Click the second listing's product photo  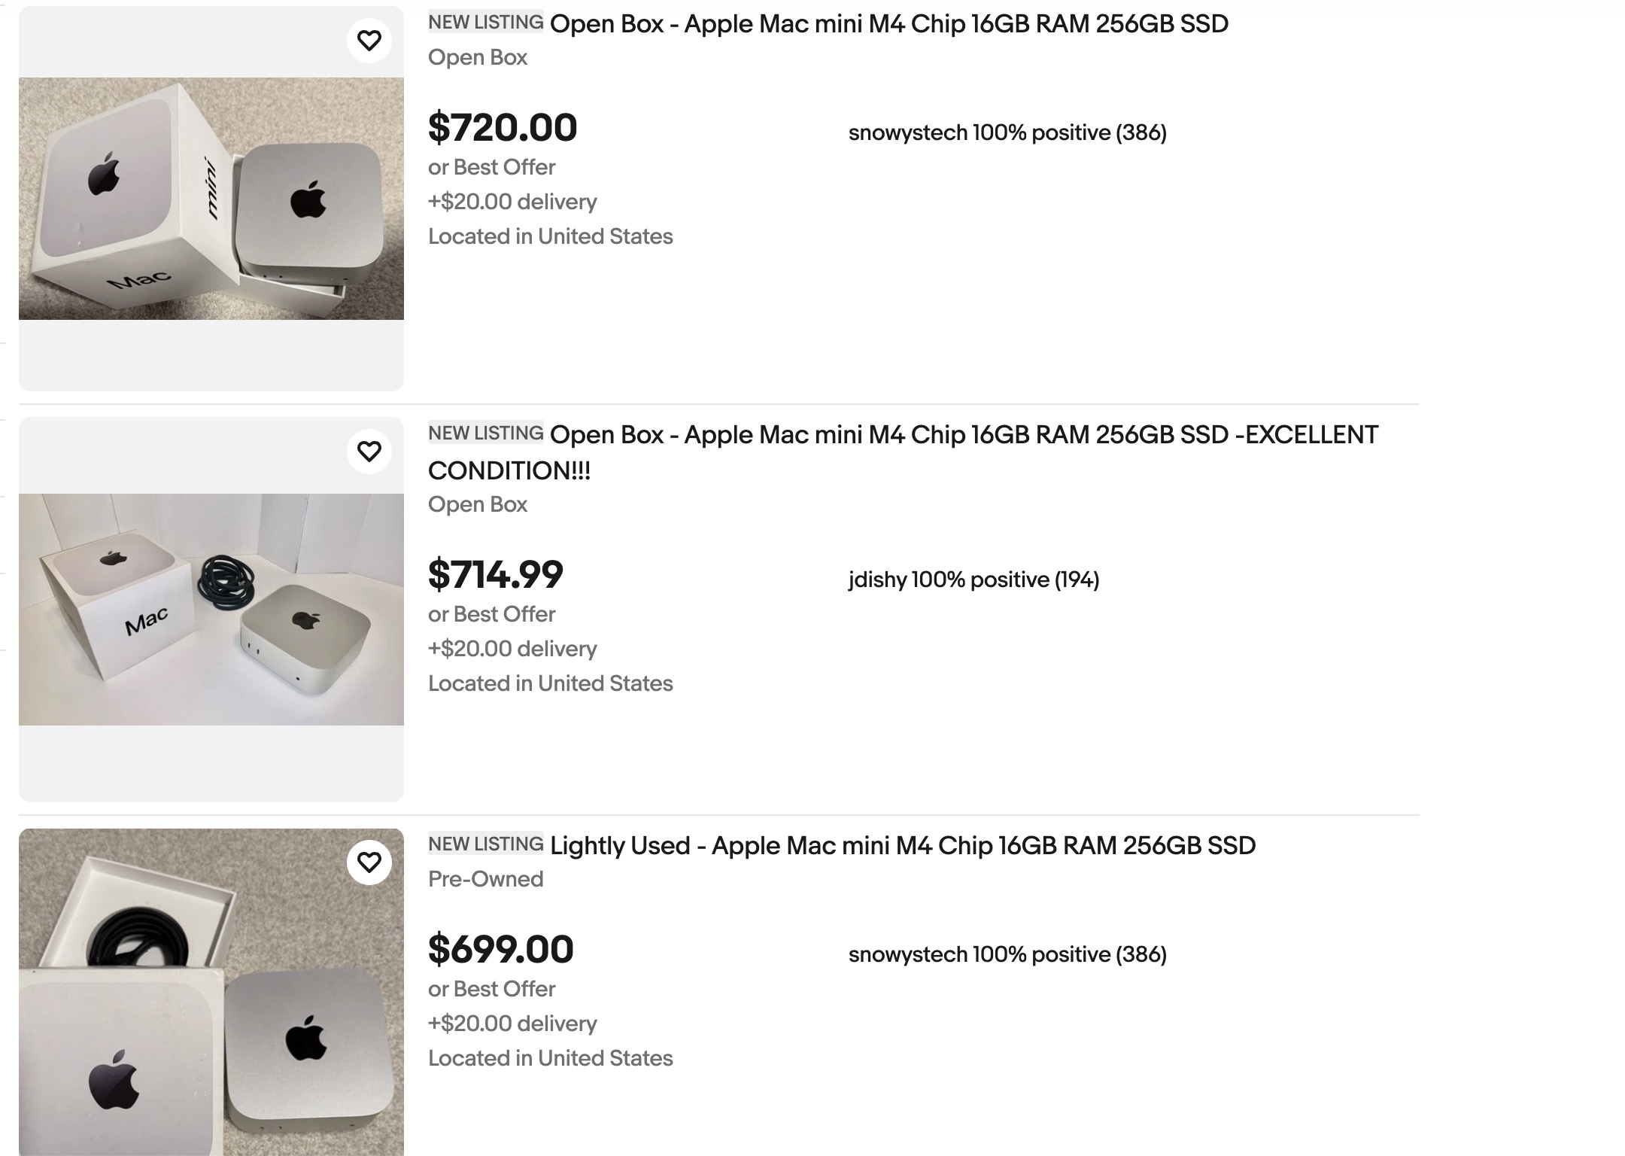[x=211, y=610]
